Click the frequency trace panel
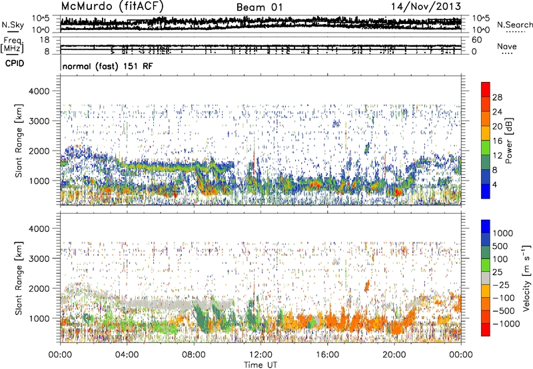Screen dimensions: 533x369 click(x=261, y=46)
